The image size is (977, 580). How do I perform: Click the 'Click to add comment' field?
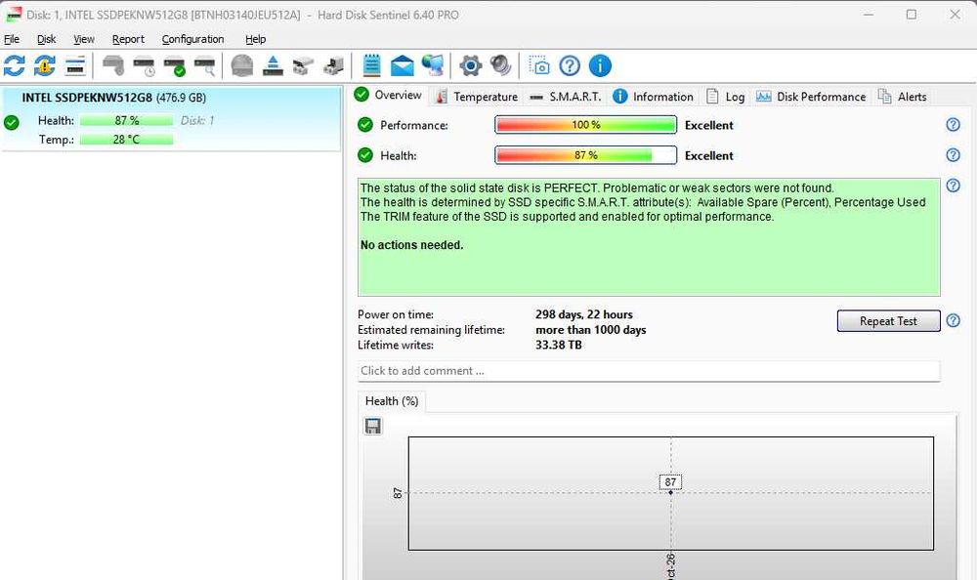coord(649,371)
